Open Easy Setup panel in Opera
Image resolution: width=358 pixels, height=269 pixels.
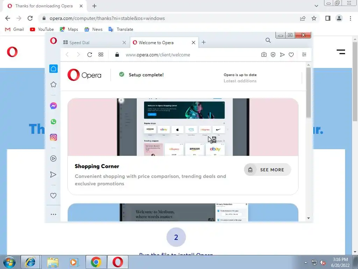pos(304,54)
